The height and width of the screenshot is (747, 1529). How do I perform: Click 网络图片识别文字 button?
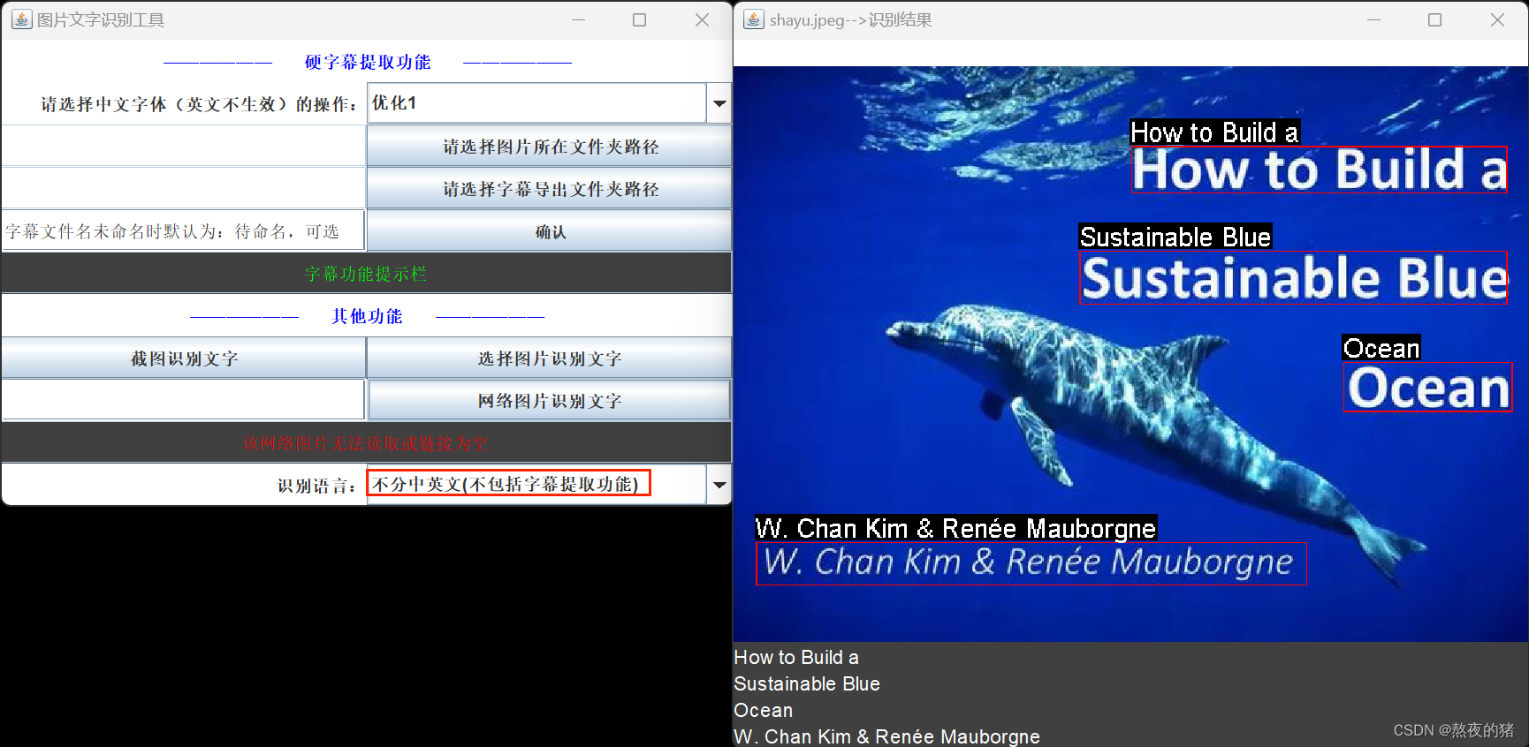pyautogui.click(x=550, y=401)
